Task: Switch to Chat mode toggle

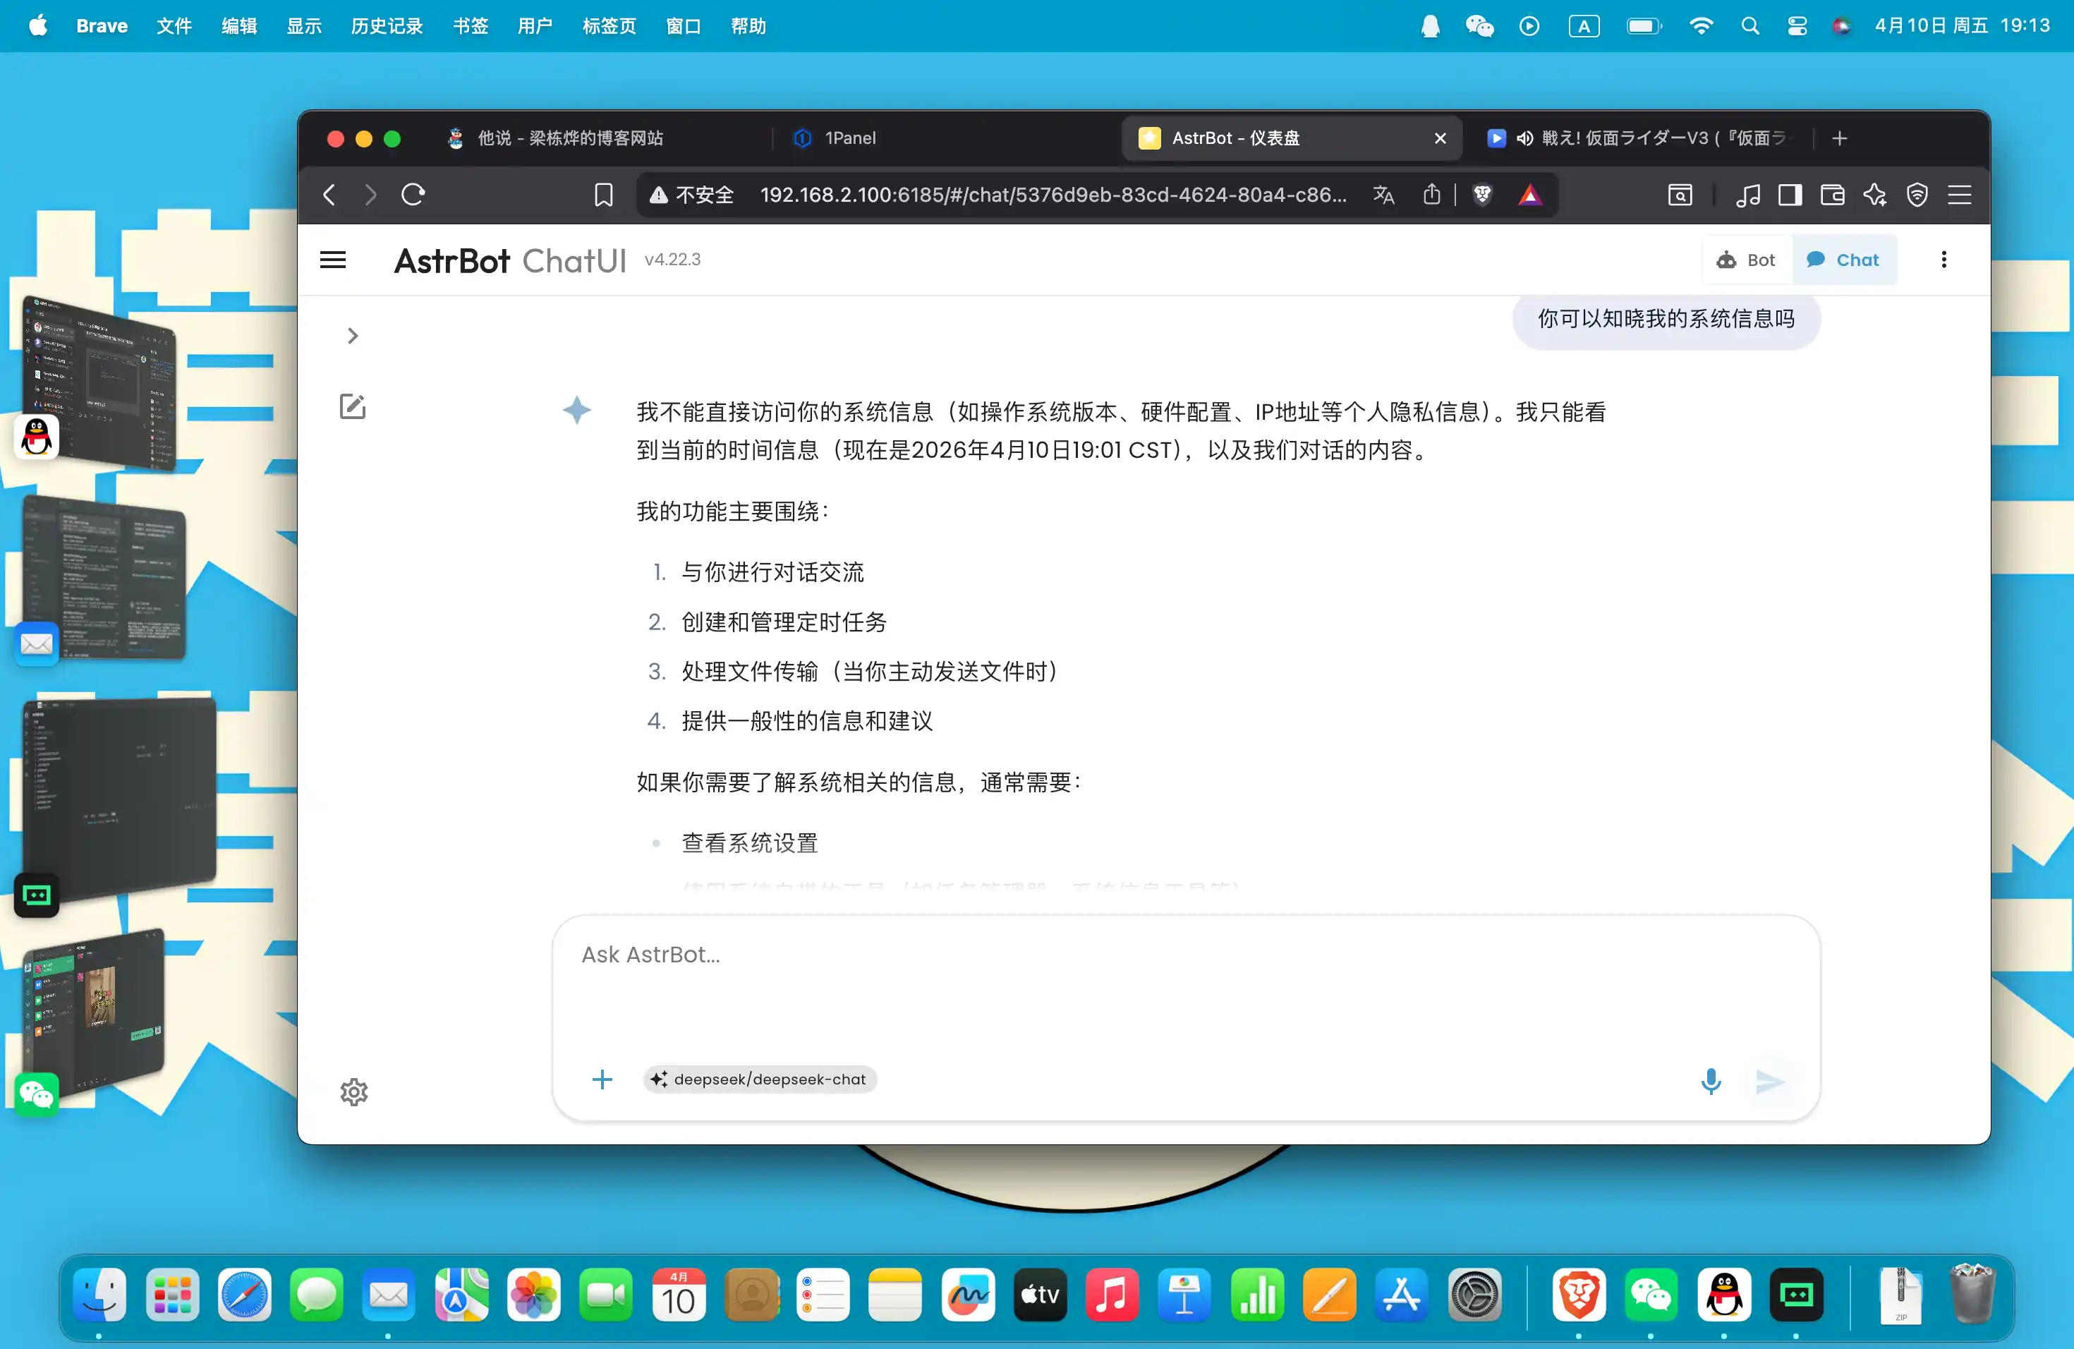Action: [1844, 260]
